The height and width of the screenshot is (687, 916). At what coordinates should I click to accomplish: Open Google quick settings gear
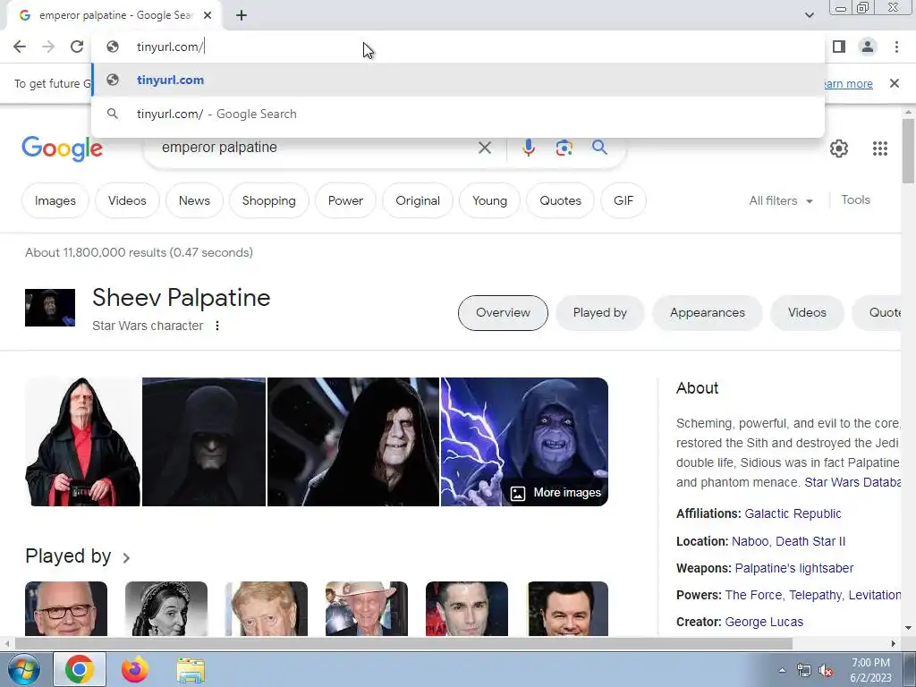tap(839, 148)
